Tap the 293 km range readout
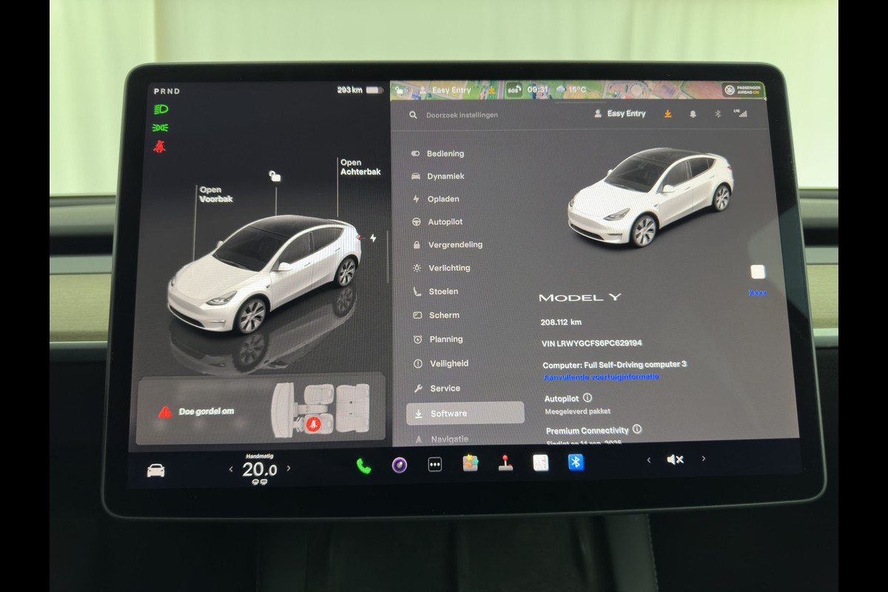This screenshot has height=592, width=888. pos(350,90)
